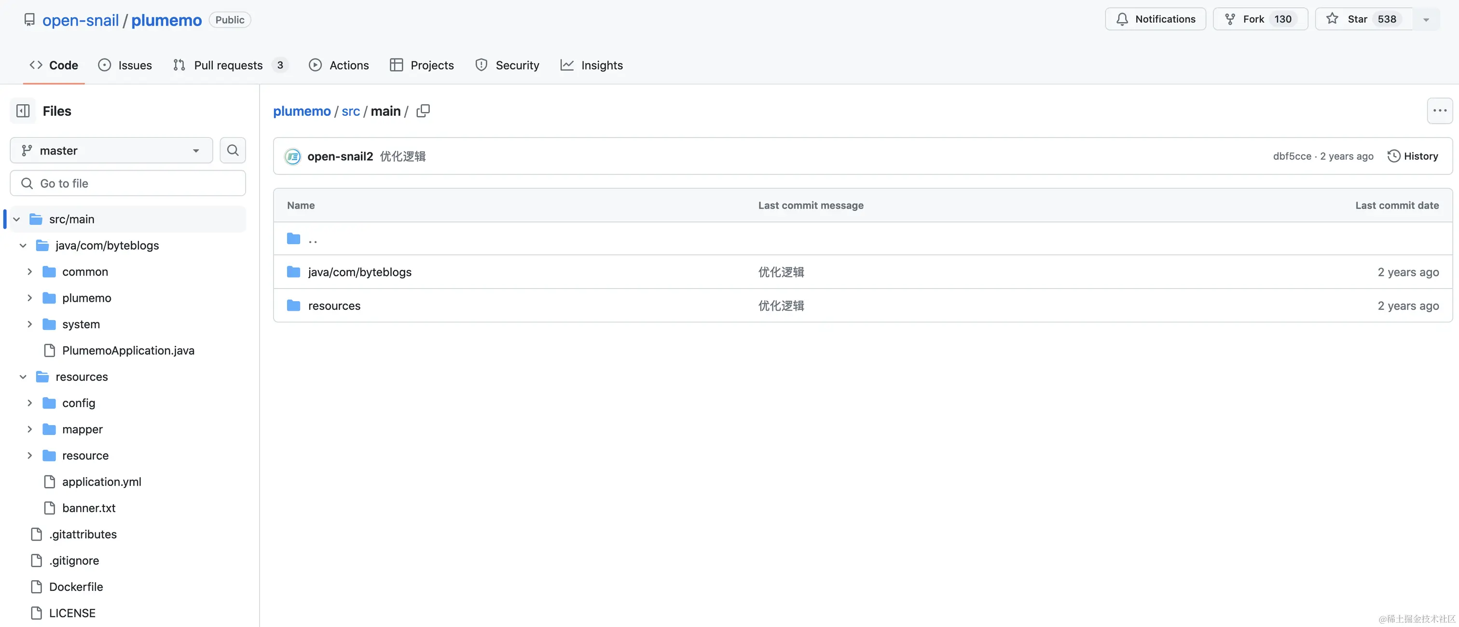Screen dimensions: 1459x627
Task: Copy path using the copy icon
Action: click(423, 111)
